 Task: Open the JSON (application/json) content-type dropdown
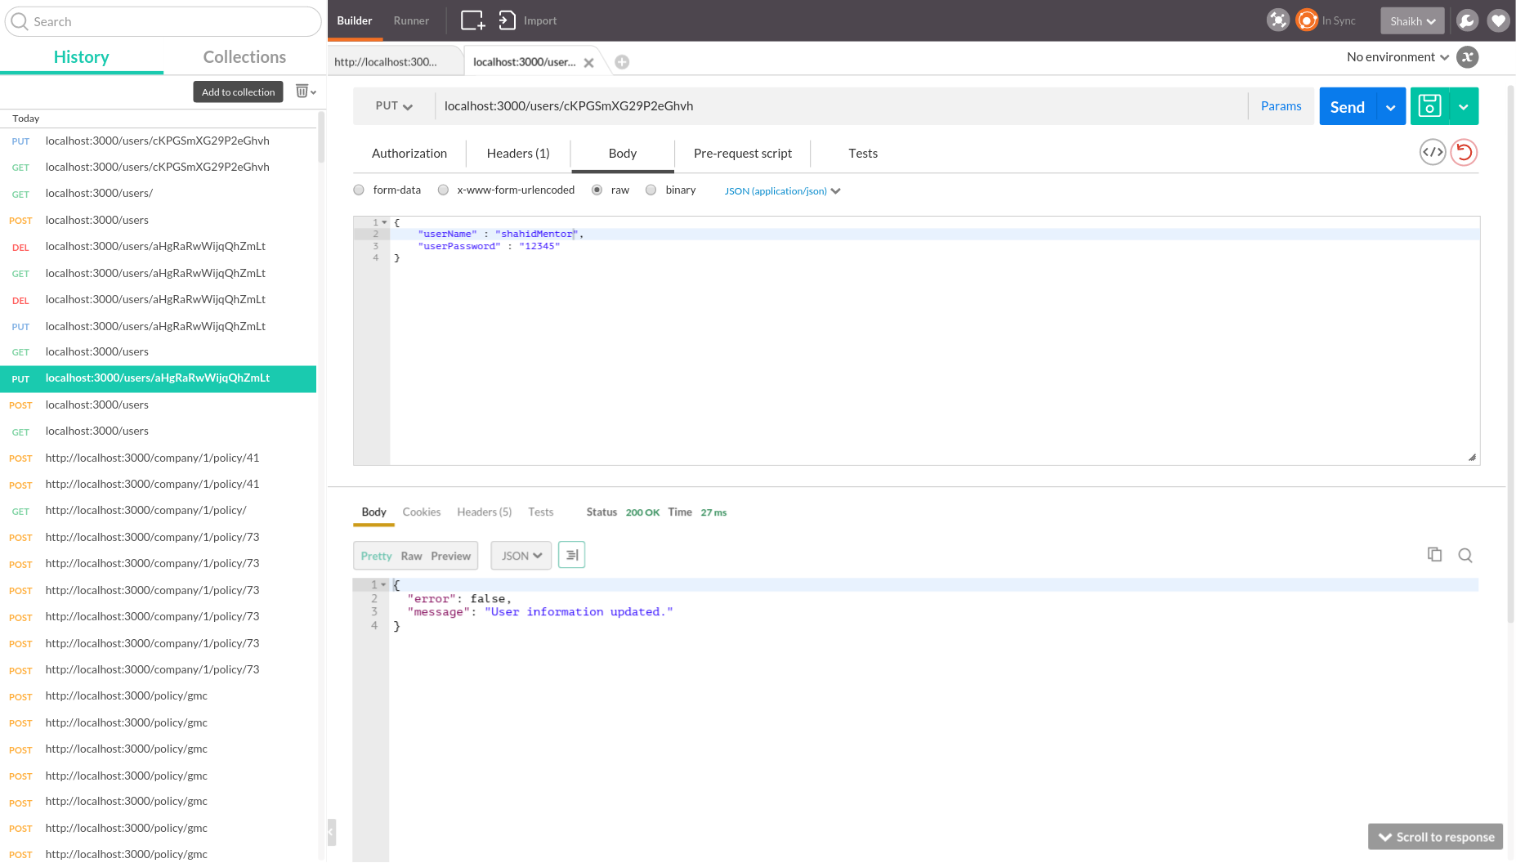[780, 190]
